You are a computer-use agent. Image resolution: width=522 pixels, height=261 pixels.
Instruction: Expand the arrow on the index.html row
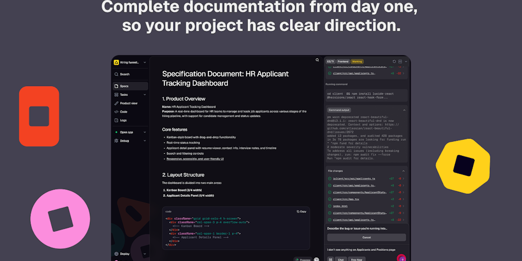(404, 206)
